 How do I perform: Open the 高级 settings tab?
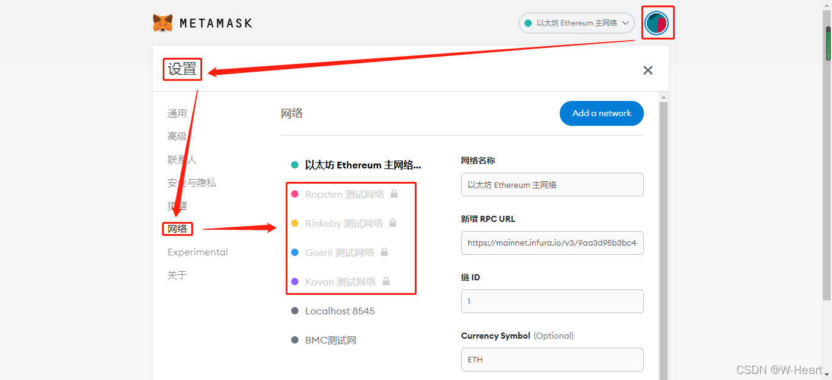(x=177, y=136)
